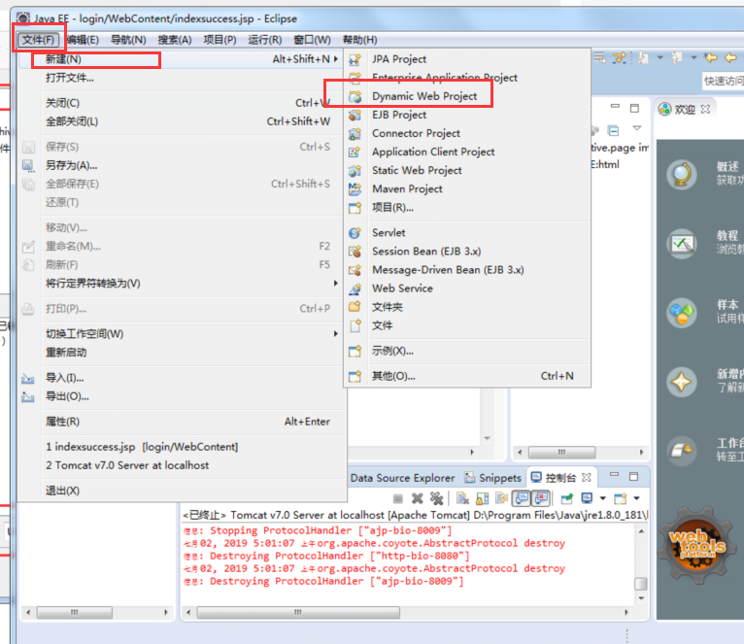Image resolution: width=744 pixels, height=644 pixels.
Task: Select 导出(O)... export menu entry
Action: (182, 396)
